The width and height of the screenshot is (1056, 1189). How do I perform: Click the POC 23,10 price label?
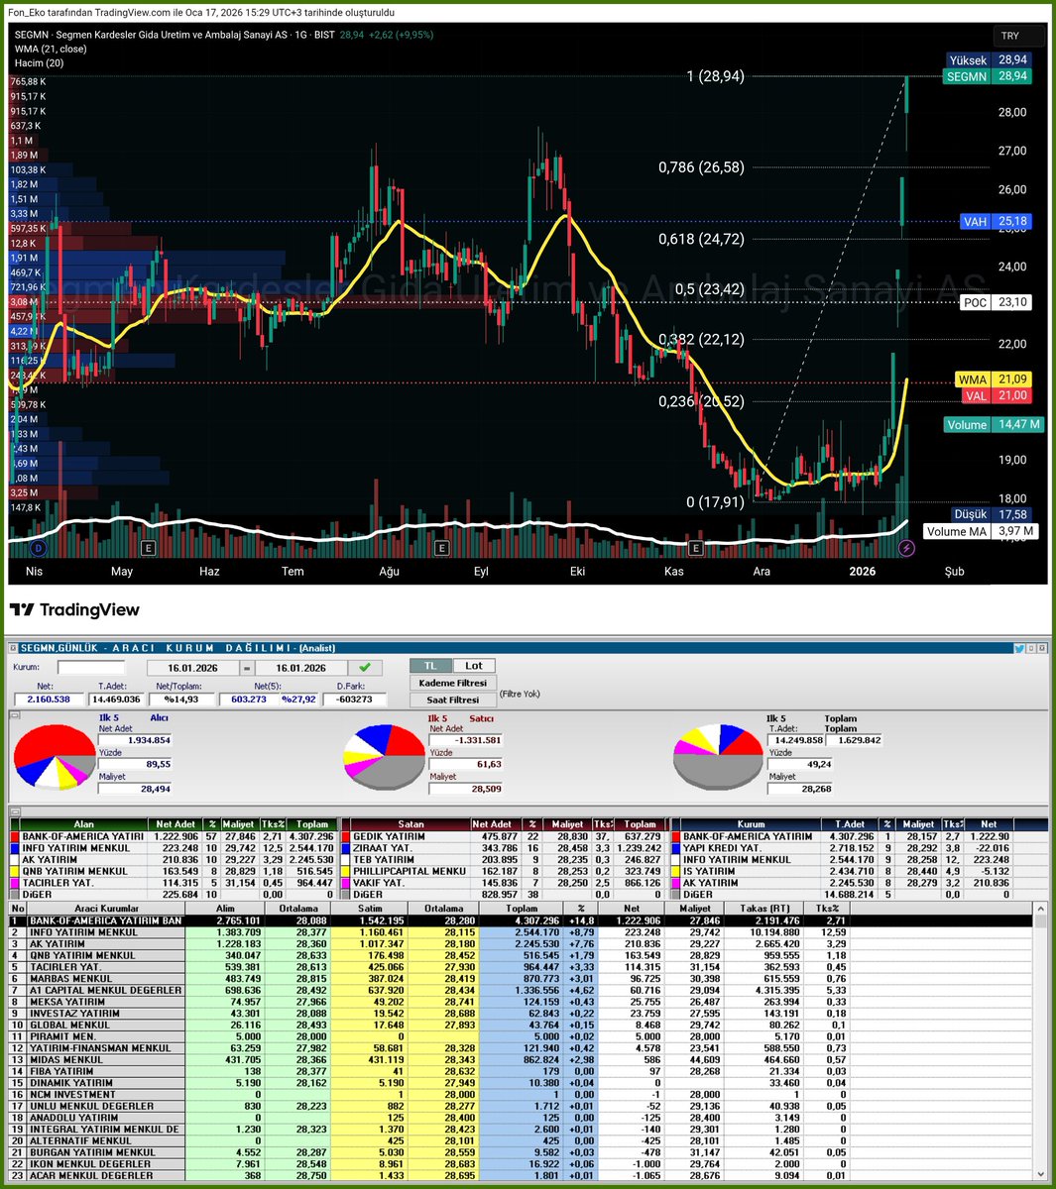click(996, 302)
